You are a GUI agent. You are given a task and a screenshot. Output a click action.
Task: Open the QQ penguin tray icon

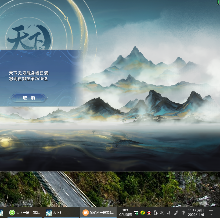pyautogui.click(x=149, y=213)
